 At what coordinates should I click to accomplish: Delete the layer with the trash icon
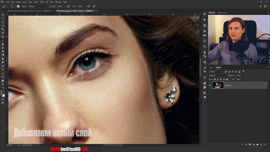(x=265, y=144)
